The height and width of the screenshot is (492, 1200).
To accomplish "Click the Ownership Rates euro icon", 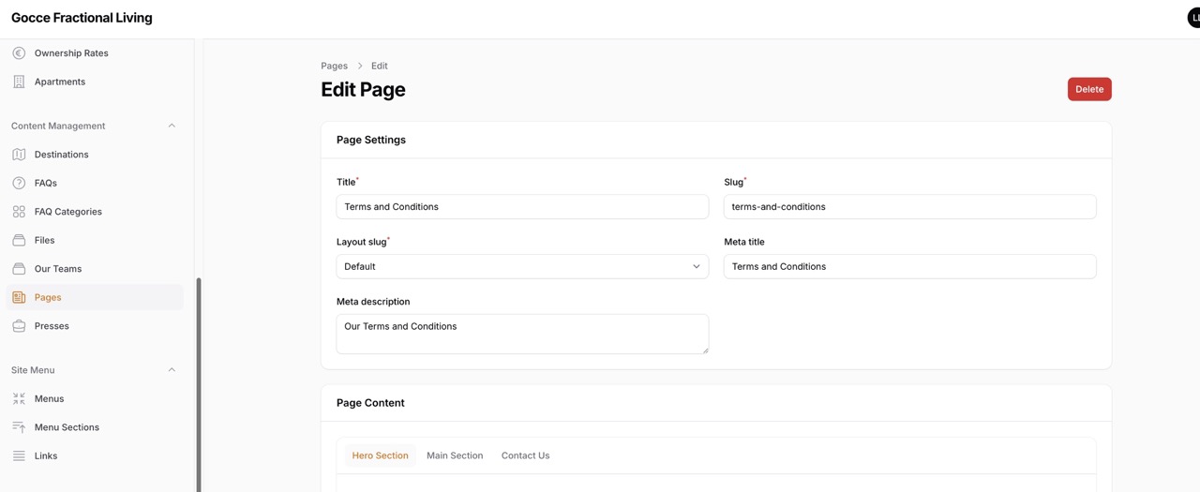I will (x=19, y=53).
